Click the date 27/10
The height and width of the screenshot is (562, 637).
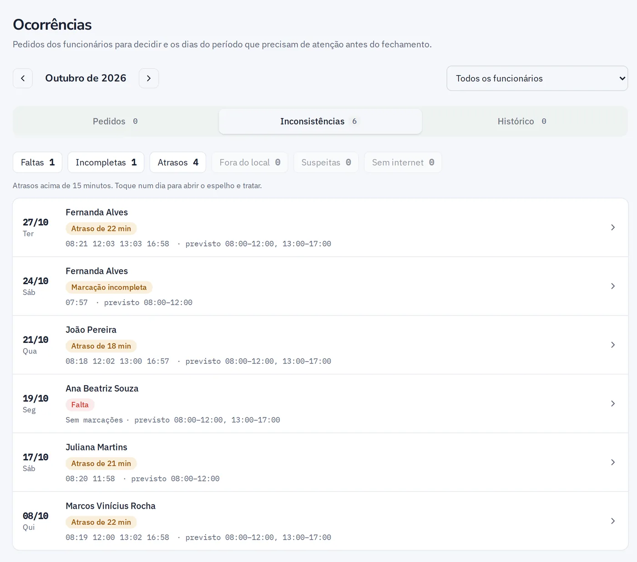click(x=35, y=222)
